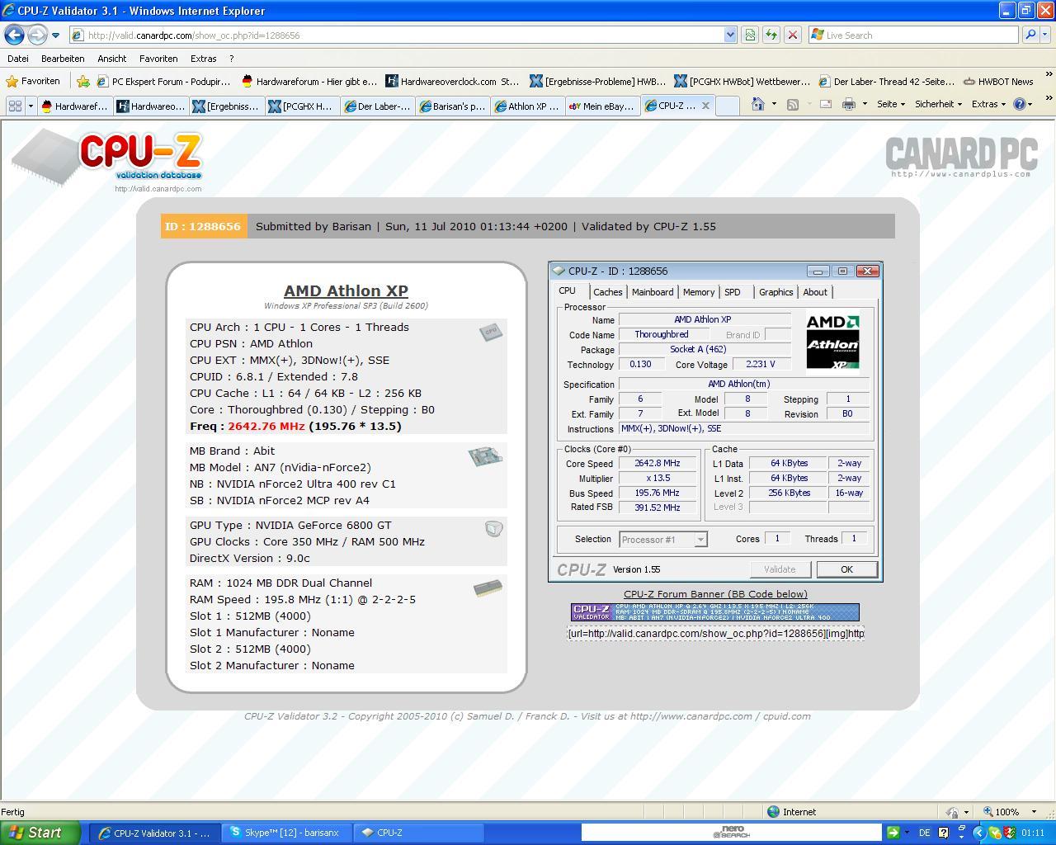Switch to Skype barisanx taskbar window
The image size is (1056, 845).
285,833
